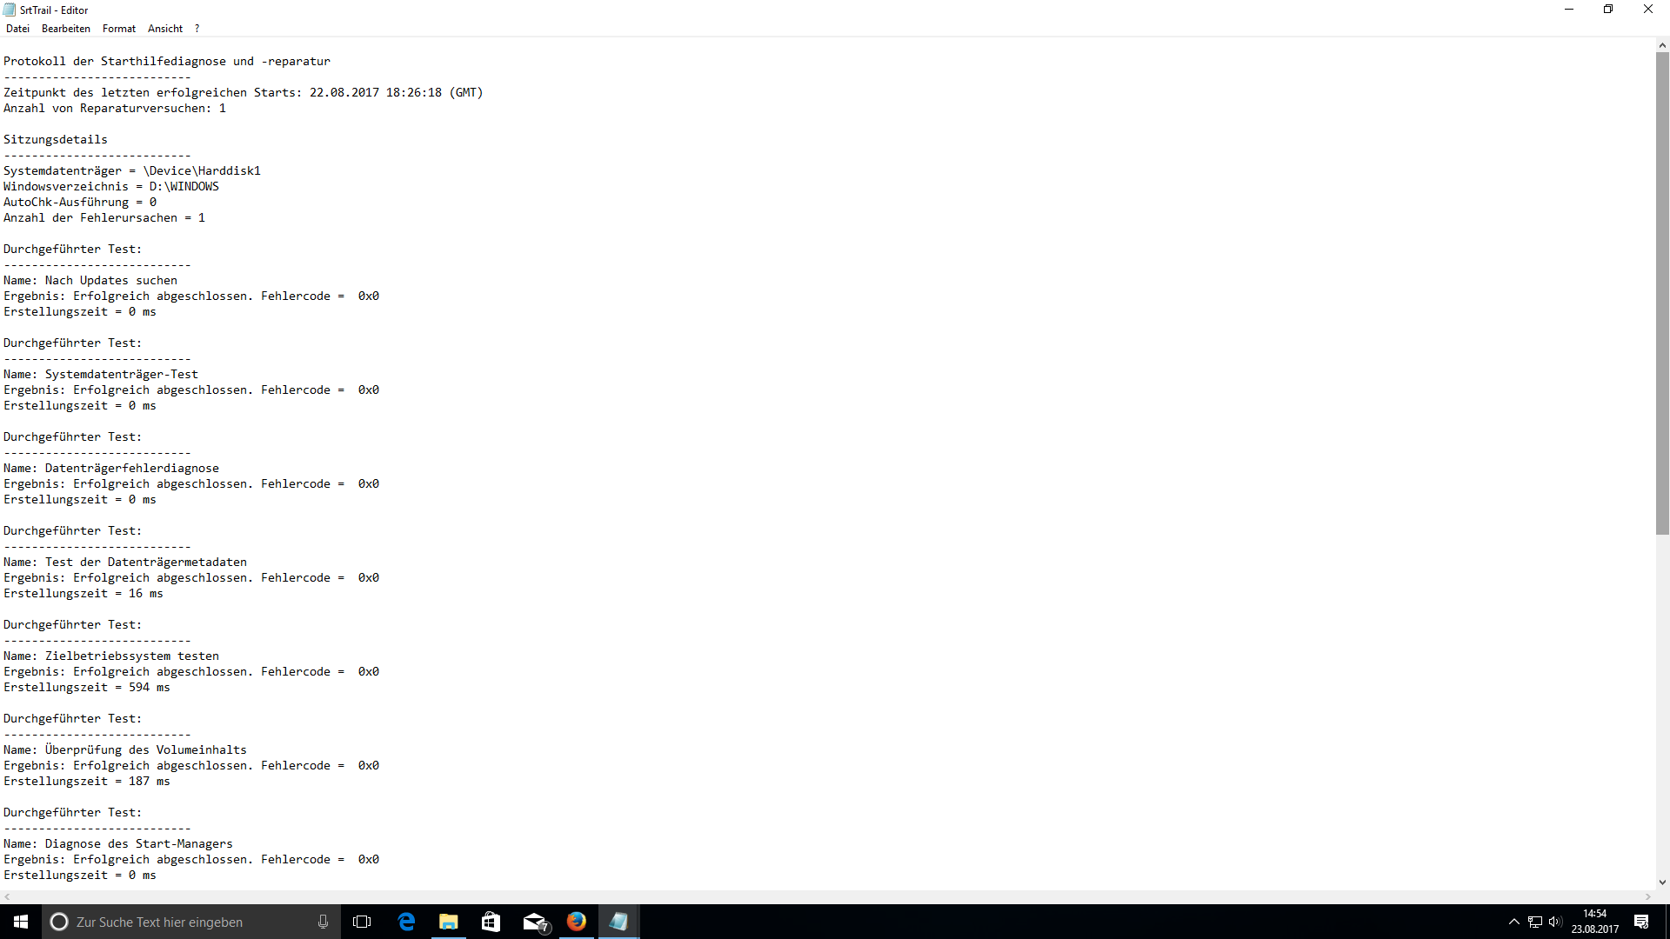Open the Ansicht menu
Screen dimensions: 1670x939
click(165, 29)
